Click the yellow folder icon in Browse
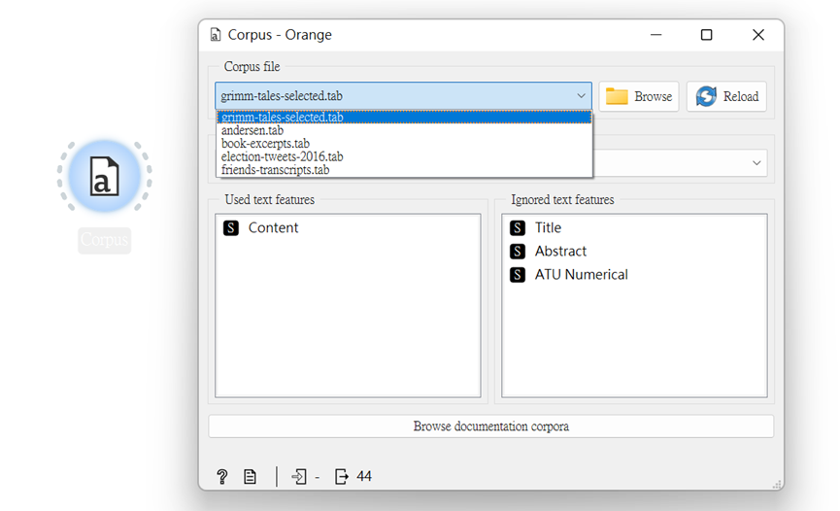The height and width of the screenshot is (511, 840). [617, 96]
